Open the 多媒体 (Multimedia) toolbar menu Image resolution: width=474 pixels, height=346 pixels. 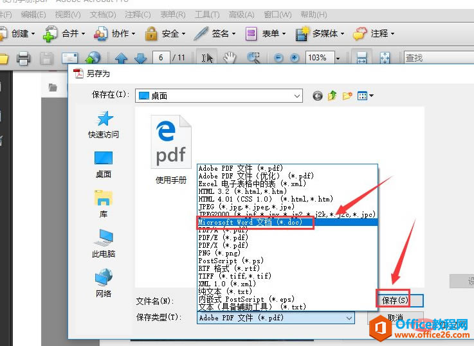click(320, 33)
